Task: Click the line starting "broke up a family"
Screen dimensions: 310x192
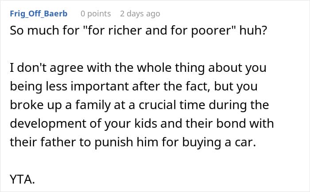Action: pyautogui.click(x=139, y=105)
